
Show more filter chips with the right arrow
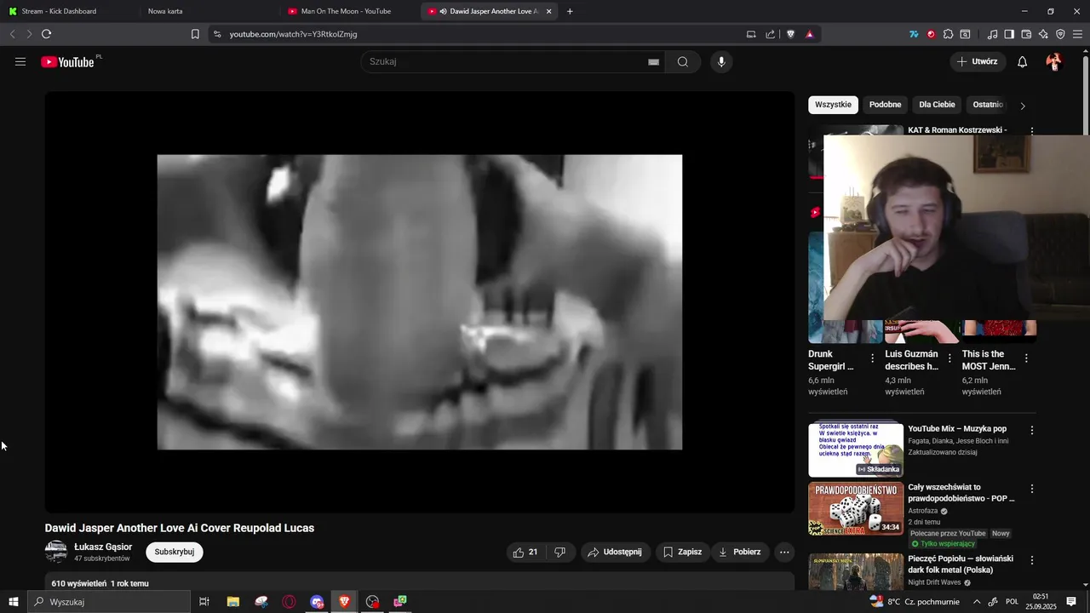point(1023,106)
